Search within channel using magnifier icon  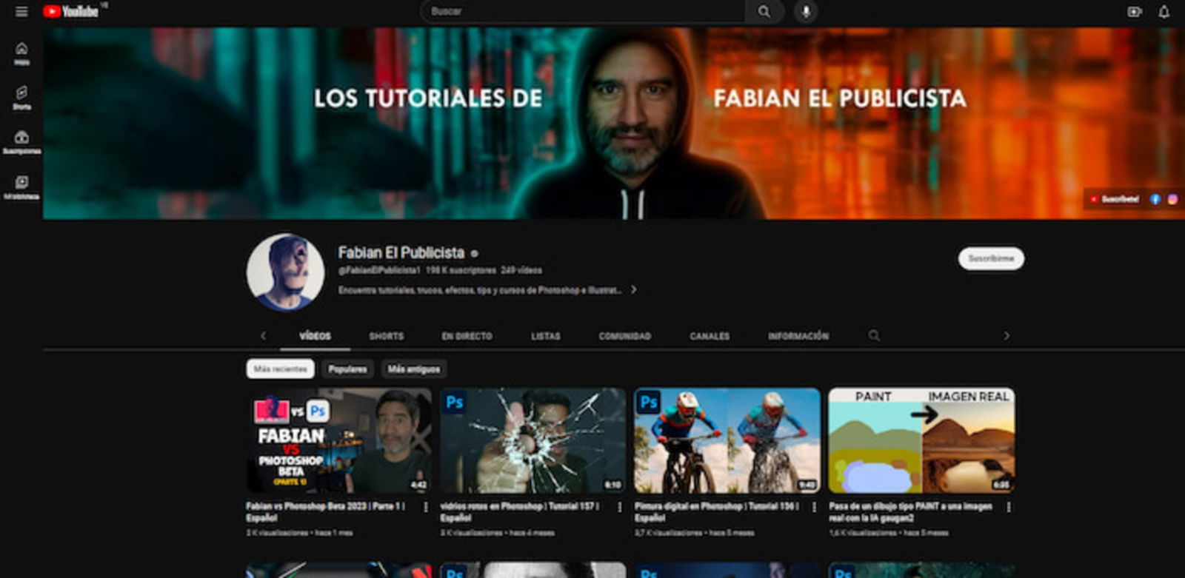pyautogui.click(x=874, y=335)
